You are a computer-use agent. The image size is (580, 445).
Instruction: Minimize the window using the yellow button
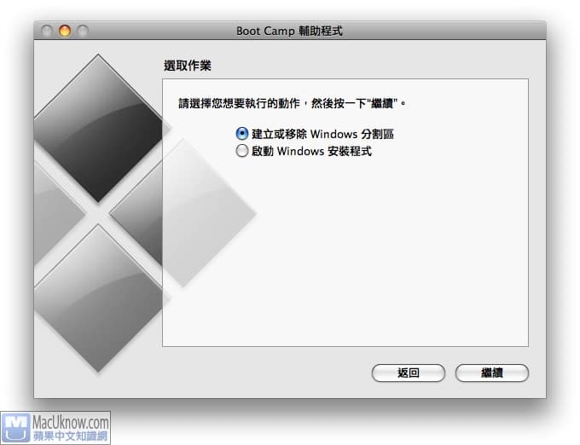65,31
